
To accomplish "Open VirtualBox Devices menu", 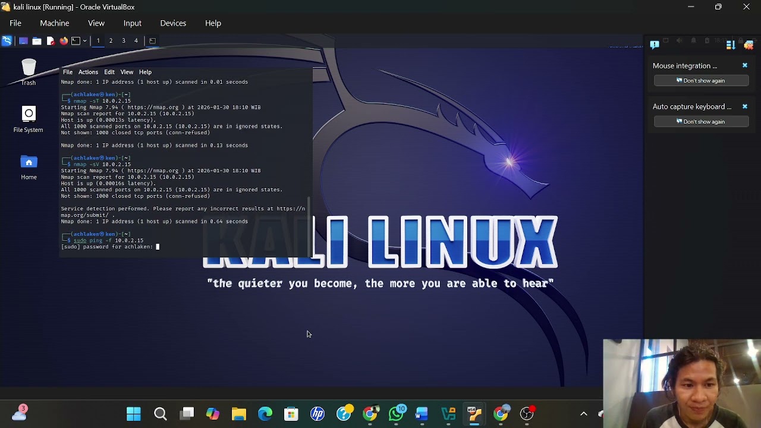I will 173,23.
